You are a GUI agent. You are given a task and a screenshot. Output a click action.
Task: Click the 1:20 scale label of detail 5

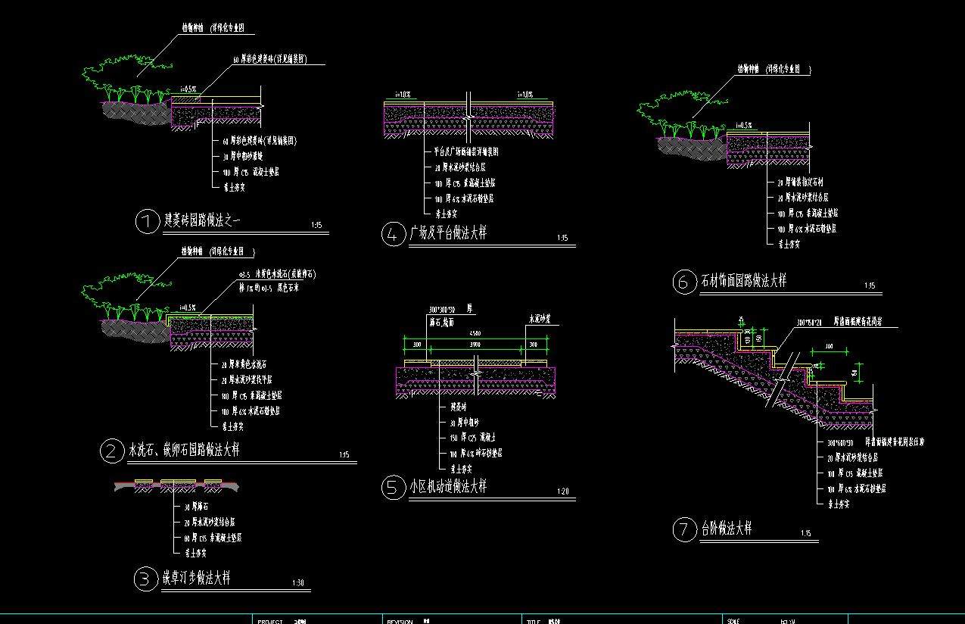coord(562,492)
